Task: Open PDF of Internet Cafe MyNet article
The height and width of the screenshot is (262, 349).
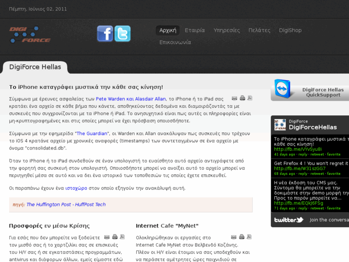Action: coord(249,237)
